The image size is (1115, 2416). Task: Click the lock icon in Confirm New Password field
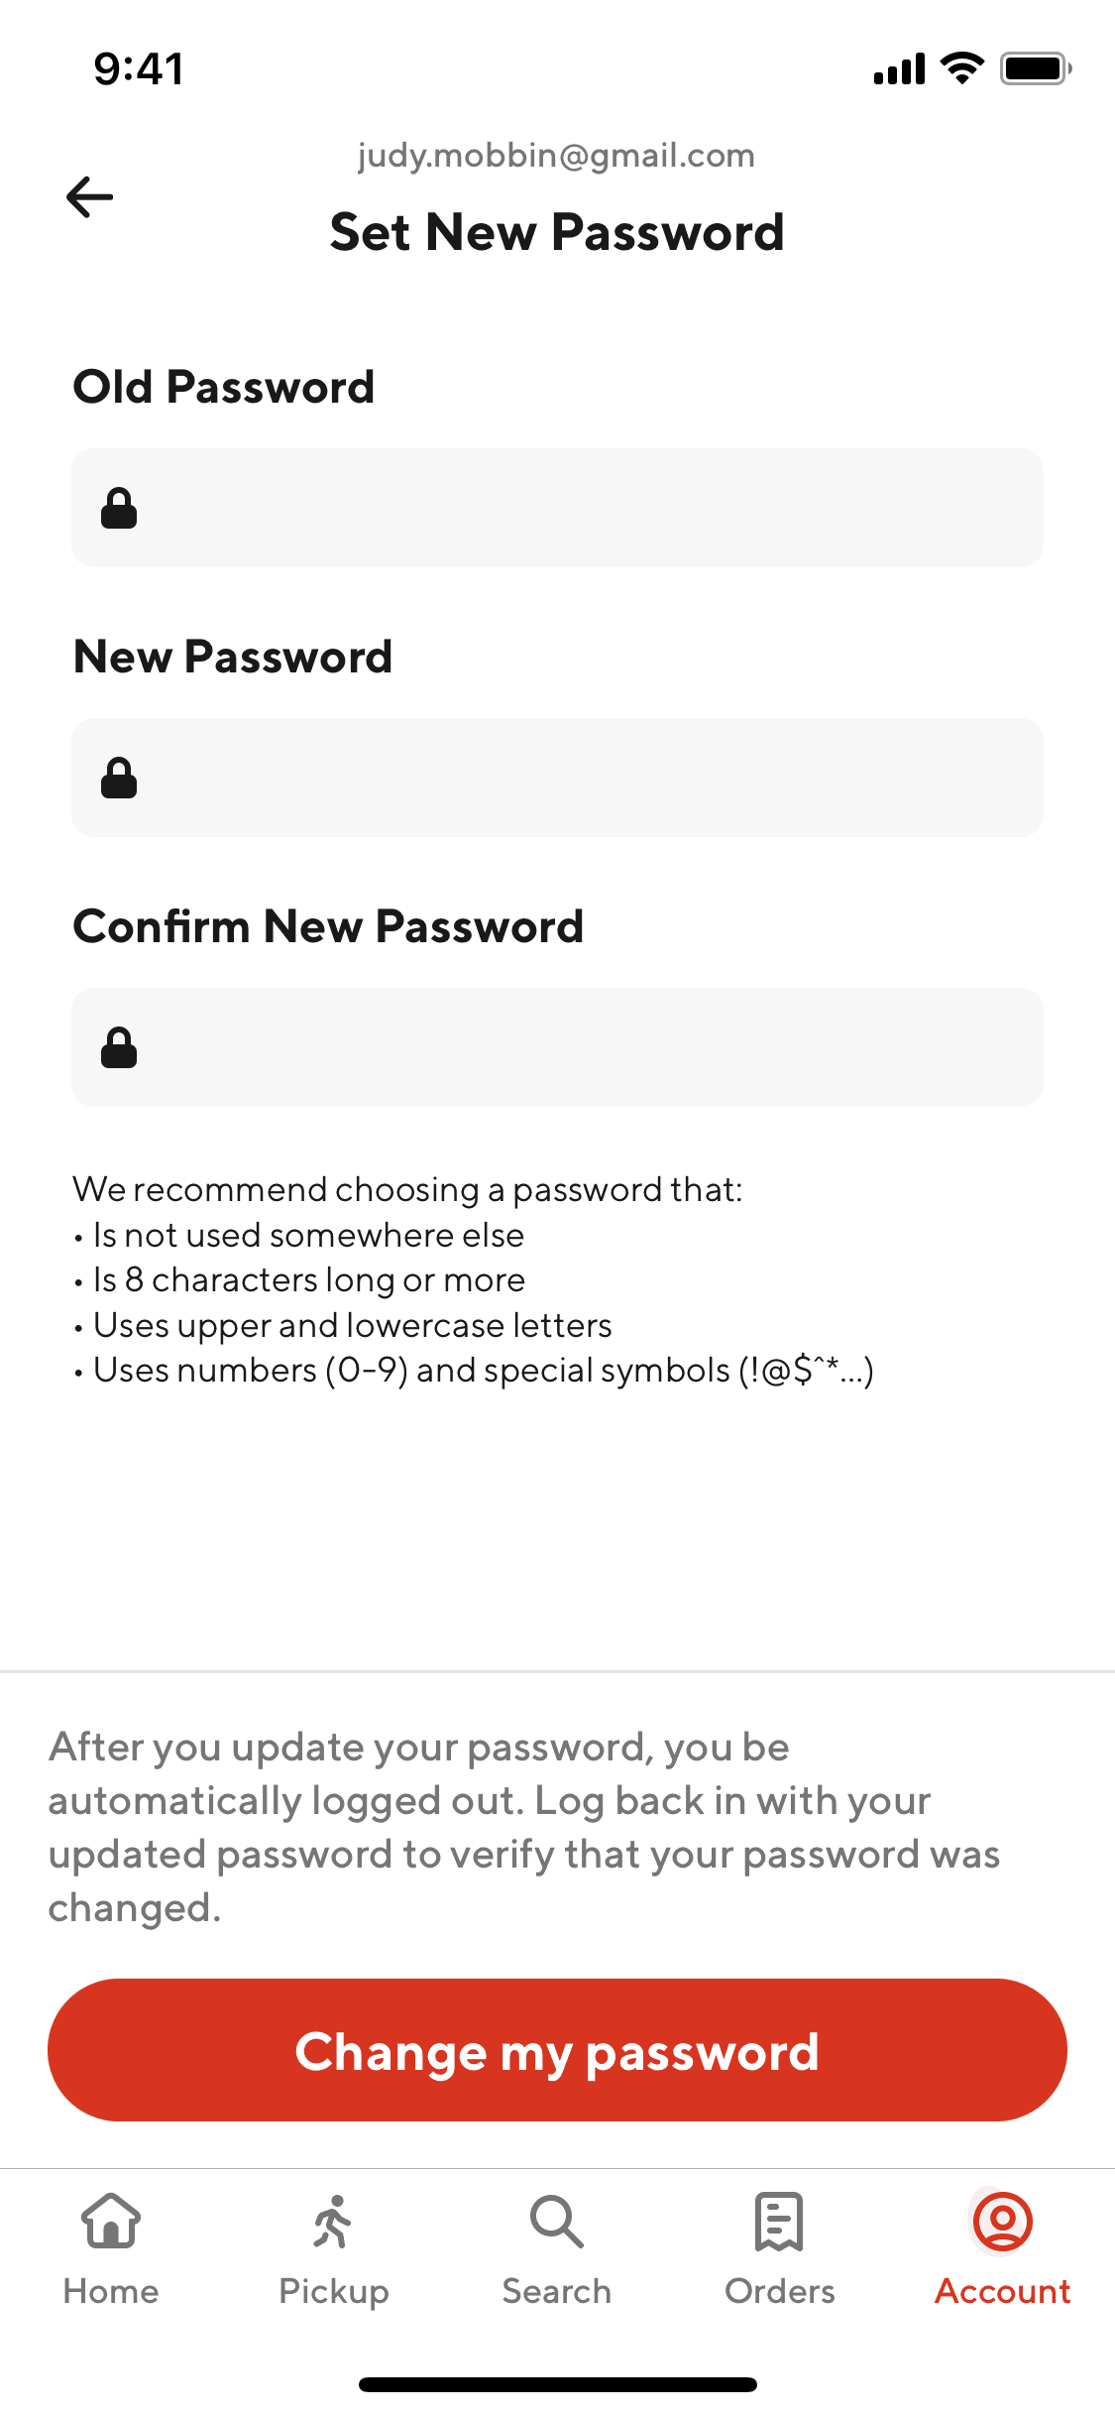(119, 1047)
